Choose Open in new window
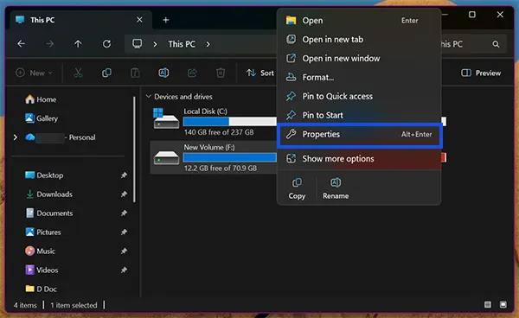The width and height of the screenshot is (519, 318). [359, 59]
